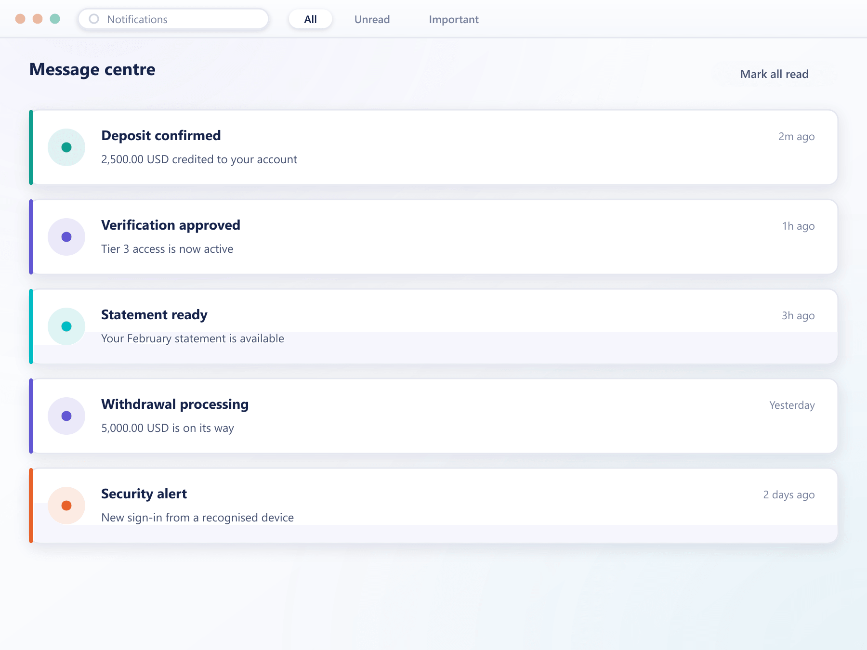
Task: Open the Withdrawal processing notification title
Action: [x=175, y=404]
